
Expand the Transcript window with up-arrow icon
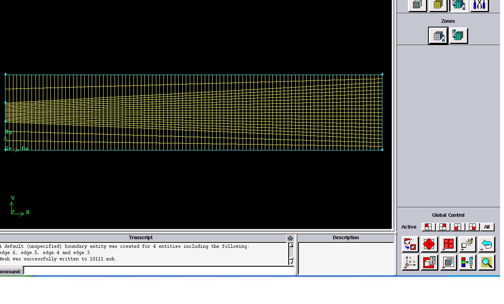pos(290,238)
